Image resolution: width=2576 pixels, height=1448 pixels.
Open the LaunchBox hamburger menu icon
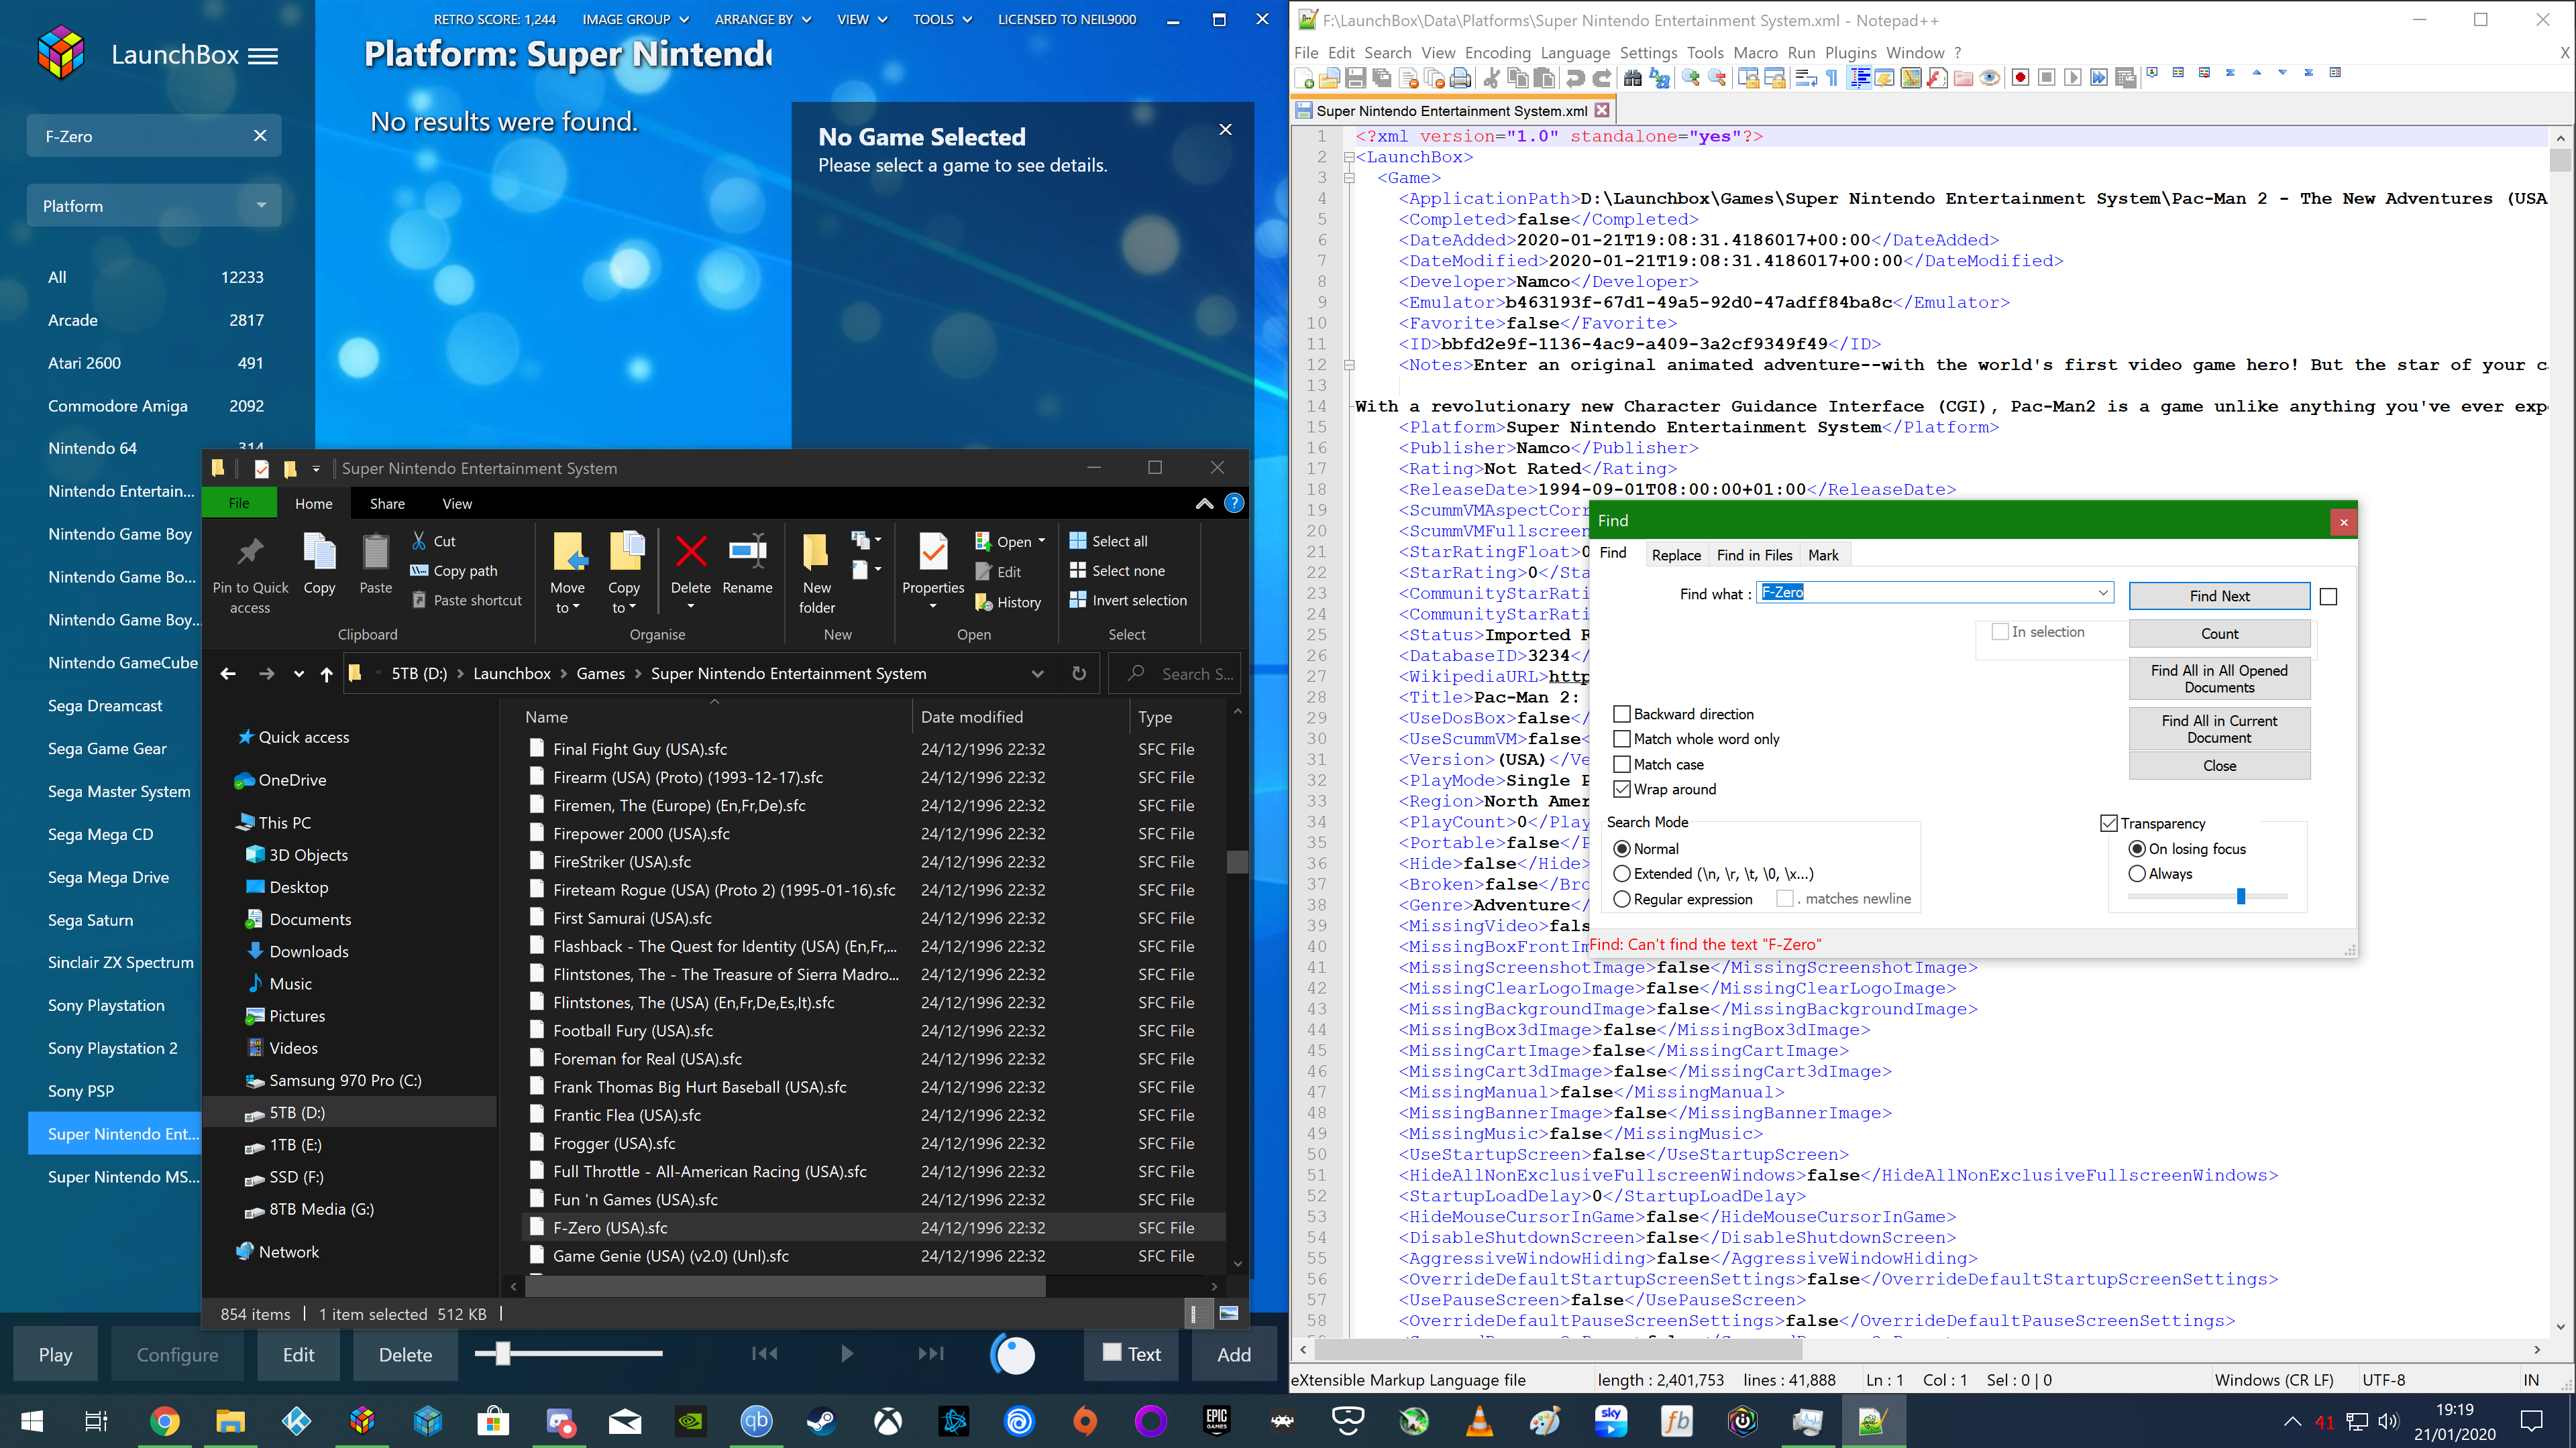tap(263, 56)
